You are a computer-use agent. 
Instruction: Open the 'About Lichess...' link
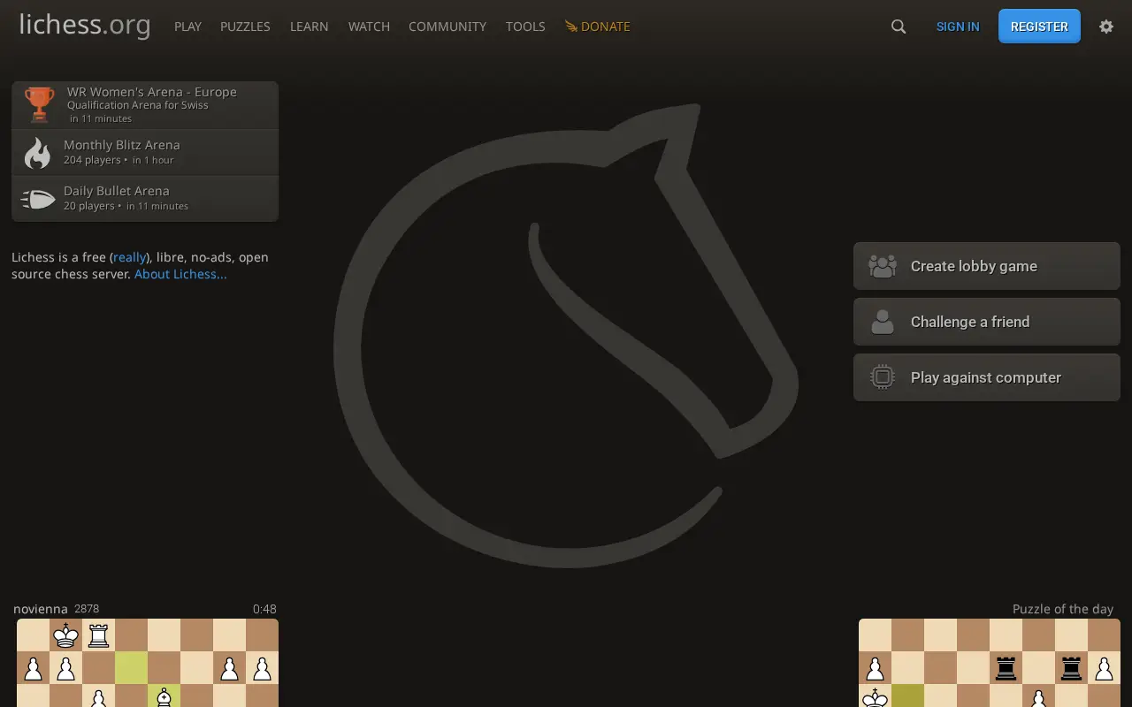180,274
